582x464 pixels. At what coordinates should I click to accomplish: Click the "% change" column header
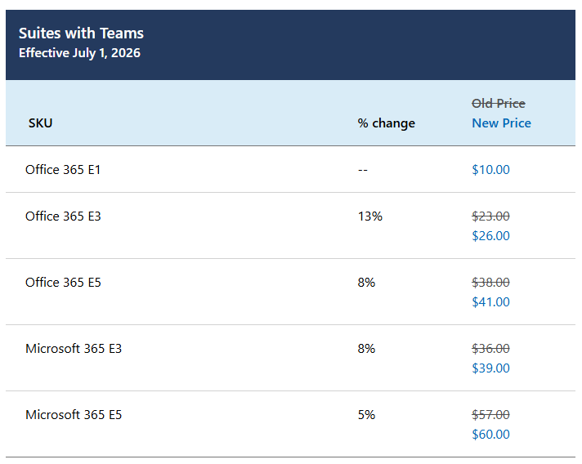click(x=386, y=123)
